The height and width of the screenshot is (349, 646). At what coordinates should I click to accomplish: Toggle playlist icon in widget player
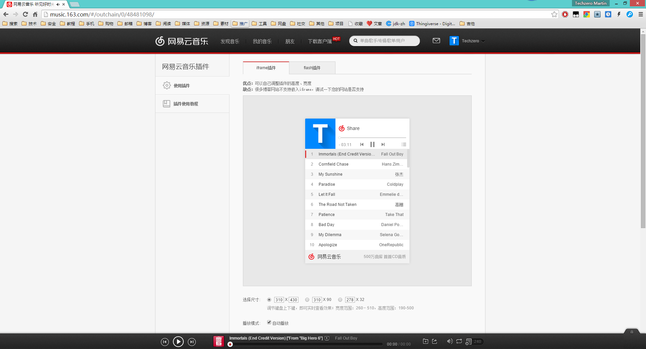pos(404,144)
